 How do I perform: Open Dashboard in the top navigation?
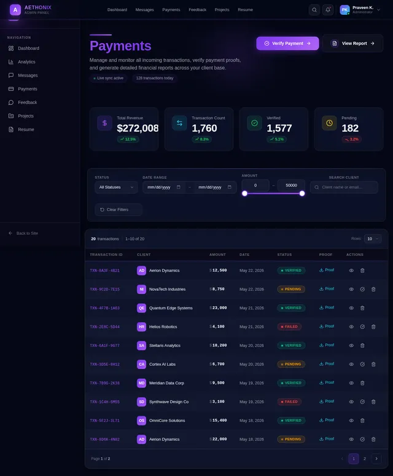coord(117,10)
